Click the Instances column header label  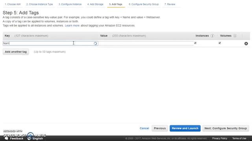[202, 36]
